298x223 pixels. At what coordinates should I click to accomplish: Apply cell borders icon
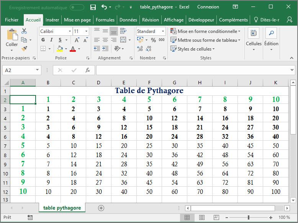click(x=43, y=49)
